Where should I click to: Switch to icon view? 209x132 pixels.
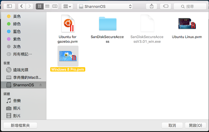coord(40,6)
